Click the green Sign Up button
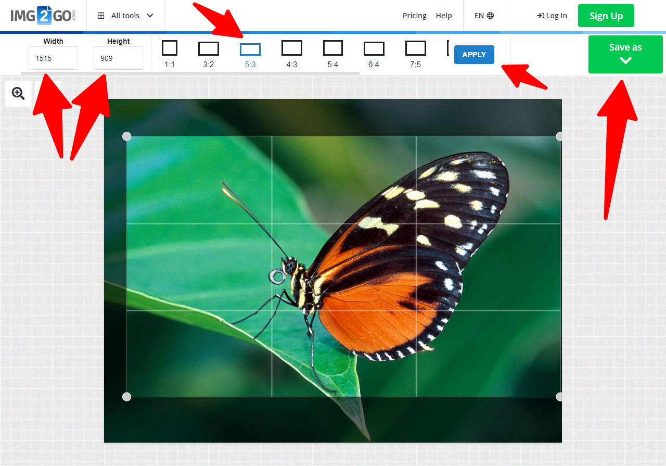The height and width of the screenshot is (466, 666). (606, 16)
